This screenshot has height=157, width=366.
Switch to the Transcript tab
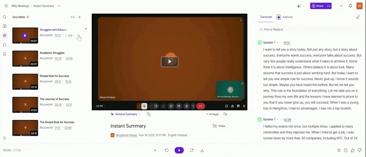pyautogui.click(x=266, y=17)
